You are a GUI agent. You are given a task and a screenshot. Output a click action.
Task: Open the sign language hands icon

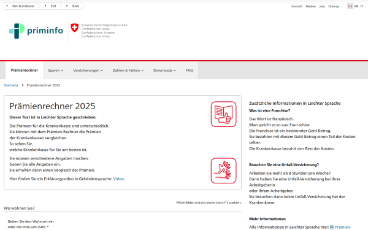pyautogui.click(x=223, y=171)
